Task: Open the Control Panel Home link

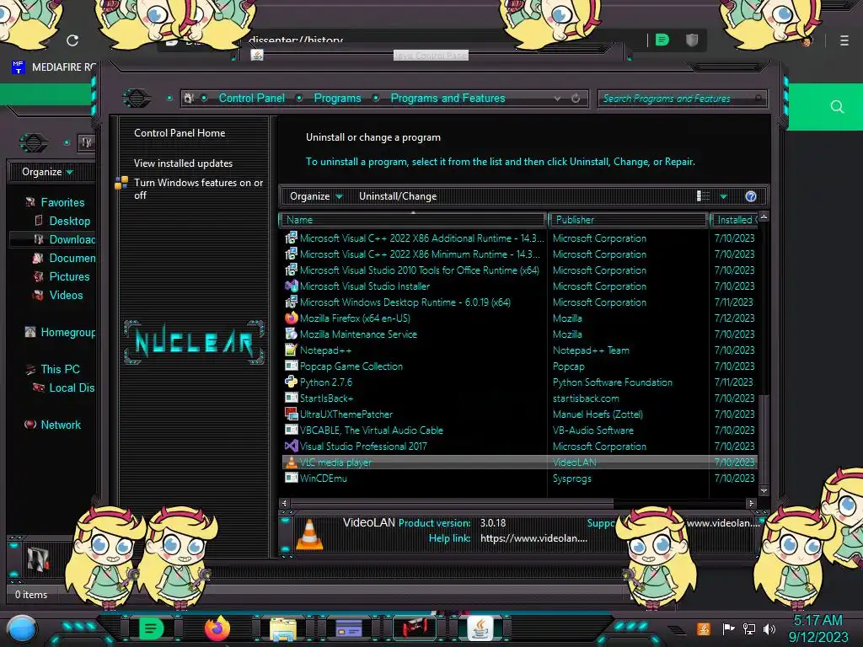Action: [x=180, y=132]
